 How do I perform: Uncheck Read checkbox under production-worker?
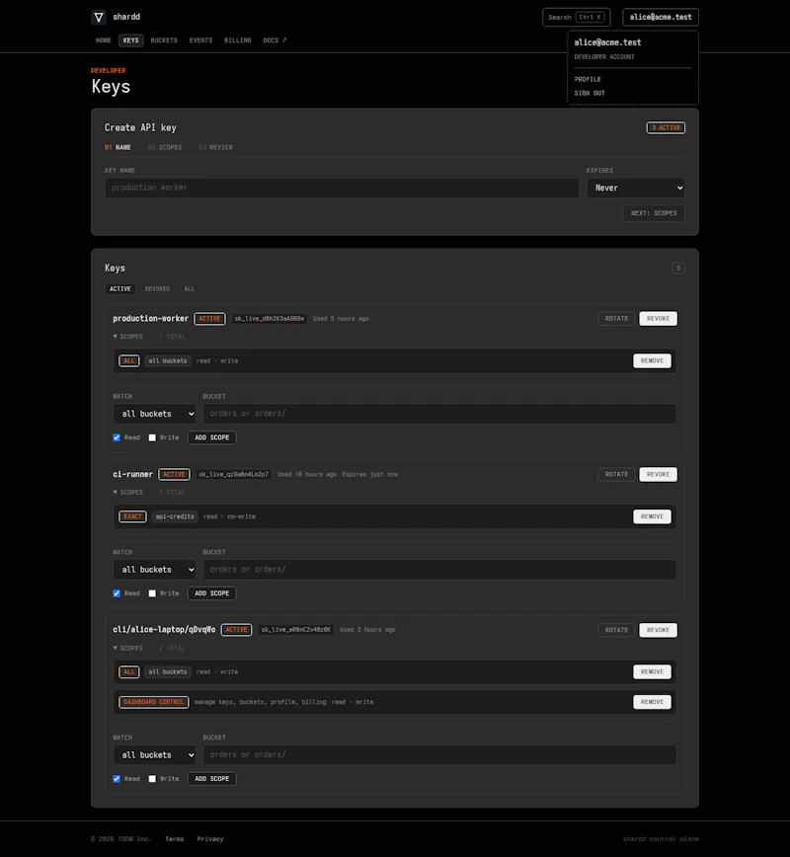[x=117, y=437]
